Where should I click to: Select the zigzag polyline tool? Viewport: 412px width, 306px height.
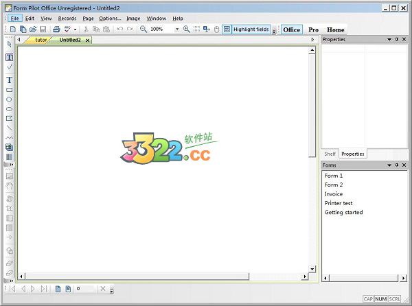pos(9,137)
